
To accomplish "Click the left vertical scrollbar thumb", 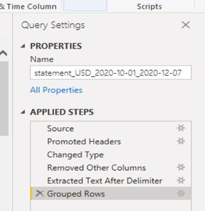I will click(x=4, y=98).
